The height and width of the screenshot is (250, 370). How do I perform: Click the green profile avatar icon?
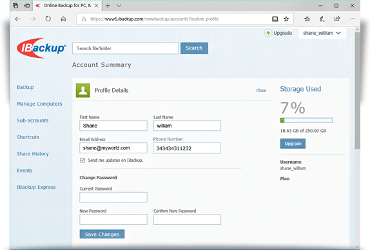tap(83, 90)
